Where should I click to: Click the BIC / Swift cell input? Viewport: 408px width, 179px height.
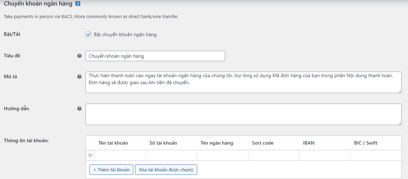click(376, 155)
